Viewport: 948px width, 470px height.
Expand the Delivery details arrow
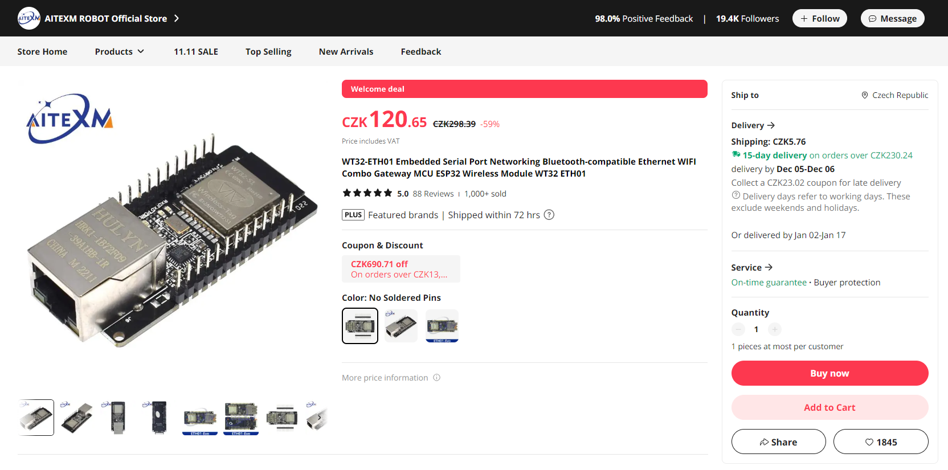coord(771,125)
